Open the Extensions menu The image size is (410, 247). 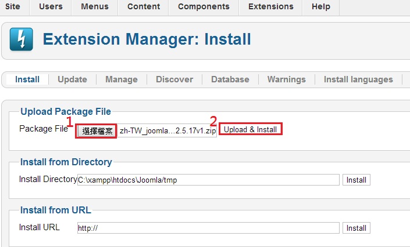tap(270, 6)
